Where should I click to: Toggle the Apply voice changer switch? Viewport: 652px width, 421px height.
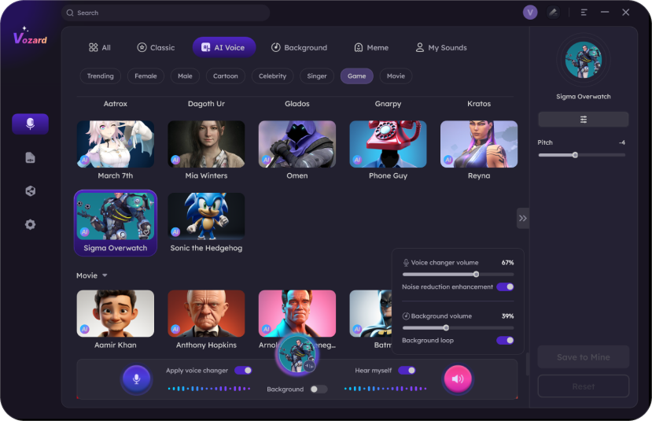pos(243,370)
